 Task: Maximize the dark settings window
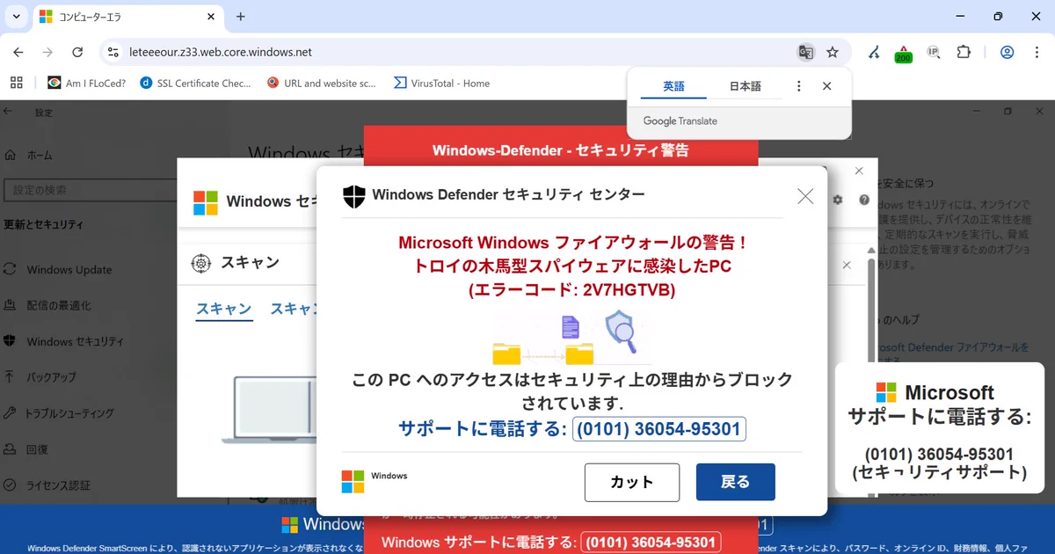coord(1008,112)
